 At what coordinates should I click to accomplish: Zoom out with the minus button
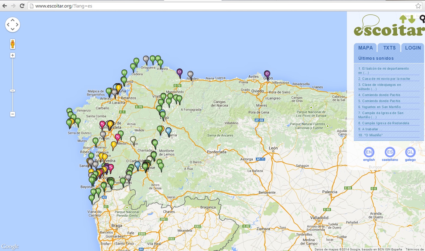coord(13,114)
